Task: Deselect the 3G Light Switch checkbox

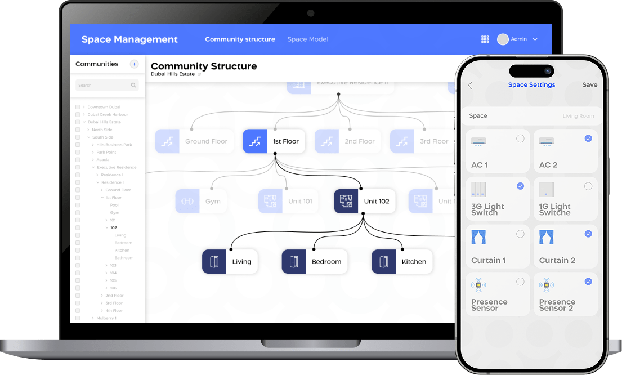Action: point(520,186)
